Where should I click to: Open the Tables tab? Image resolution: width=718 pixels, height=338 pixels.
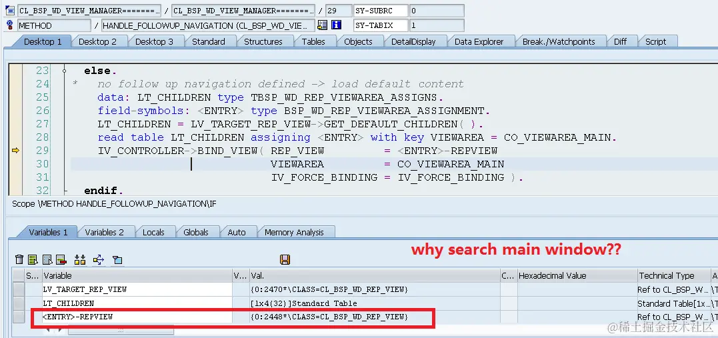[x=313, y=42]
